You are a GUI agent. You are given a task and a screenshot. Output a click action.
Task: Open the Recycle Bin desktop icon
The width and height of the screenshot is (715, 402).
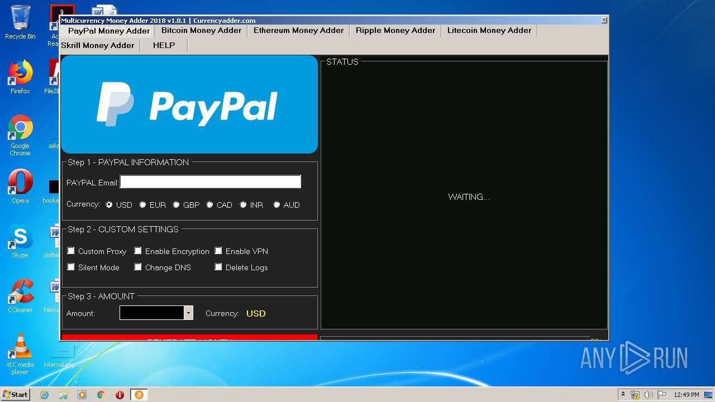tap(20, 22)
